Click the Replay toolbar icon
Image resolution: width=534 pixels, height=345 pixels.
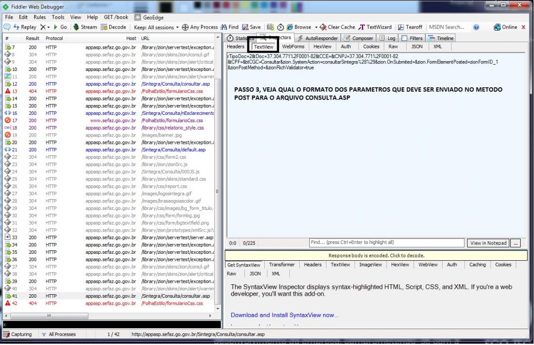16,27
